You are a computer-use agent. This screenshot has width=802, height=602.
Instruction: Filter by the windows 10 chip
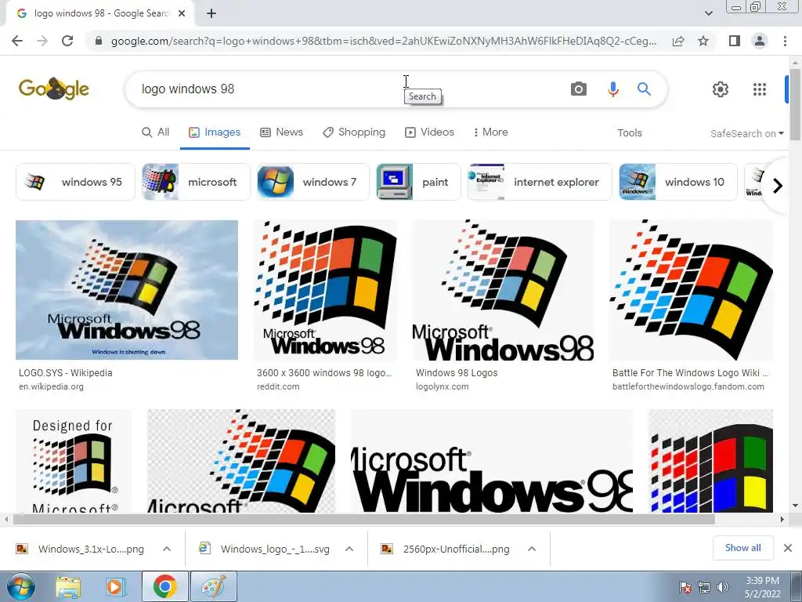tap(677, 182)
